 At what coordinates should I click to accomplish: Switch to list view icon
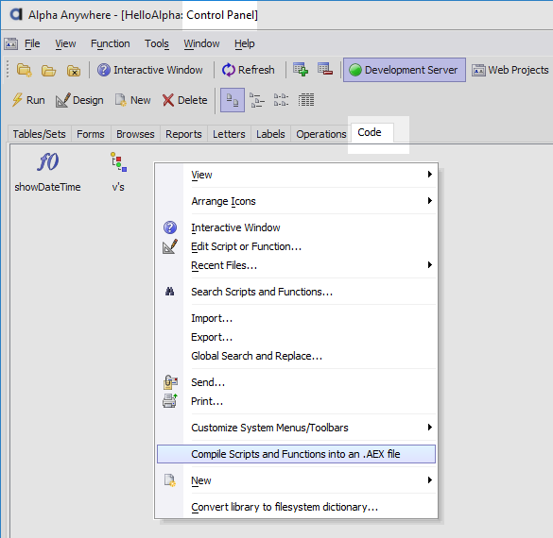(281, 100)
